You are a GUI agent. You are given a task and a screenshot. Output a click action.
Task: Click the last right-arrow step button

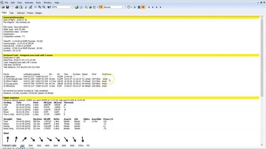(160, 7)
